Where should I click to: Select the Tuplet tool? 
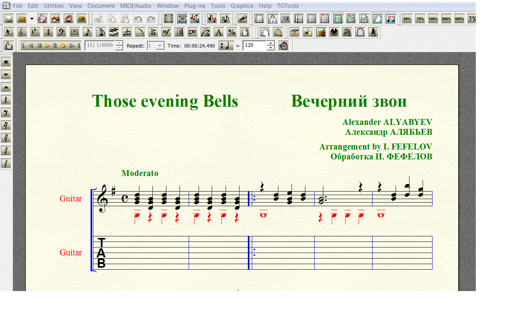click(127, 33)
